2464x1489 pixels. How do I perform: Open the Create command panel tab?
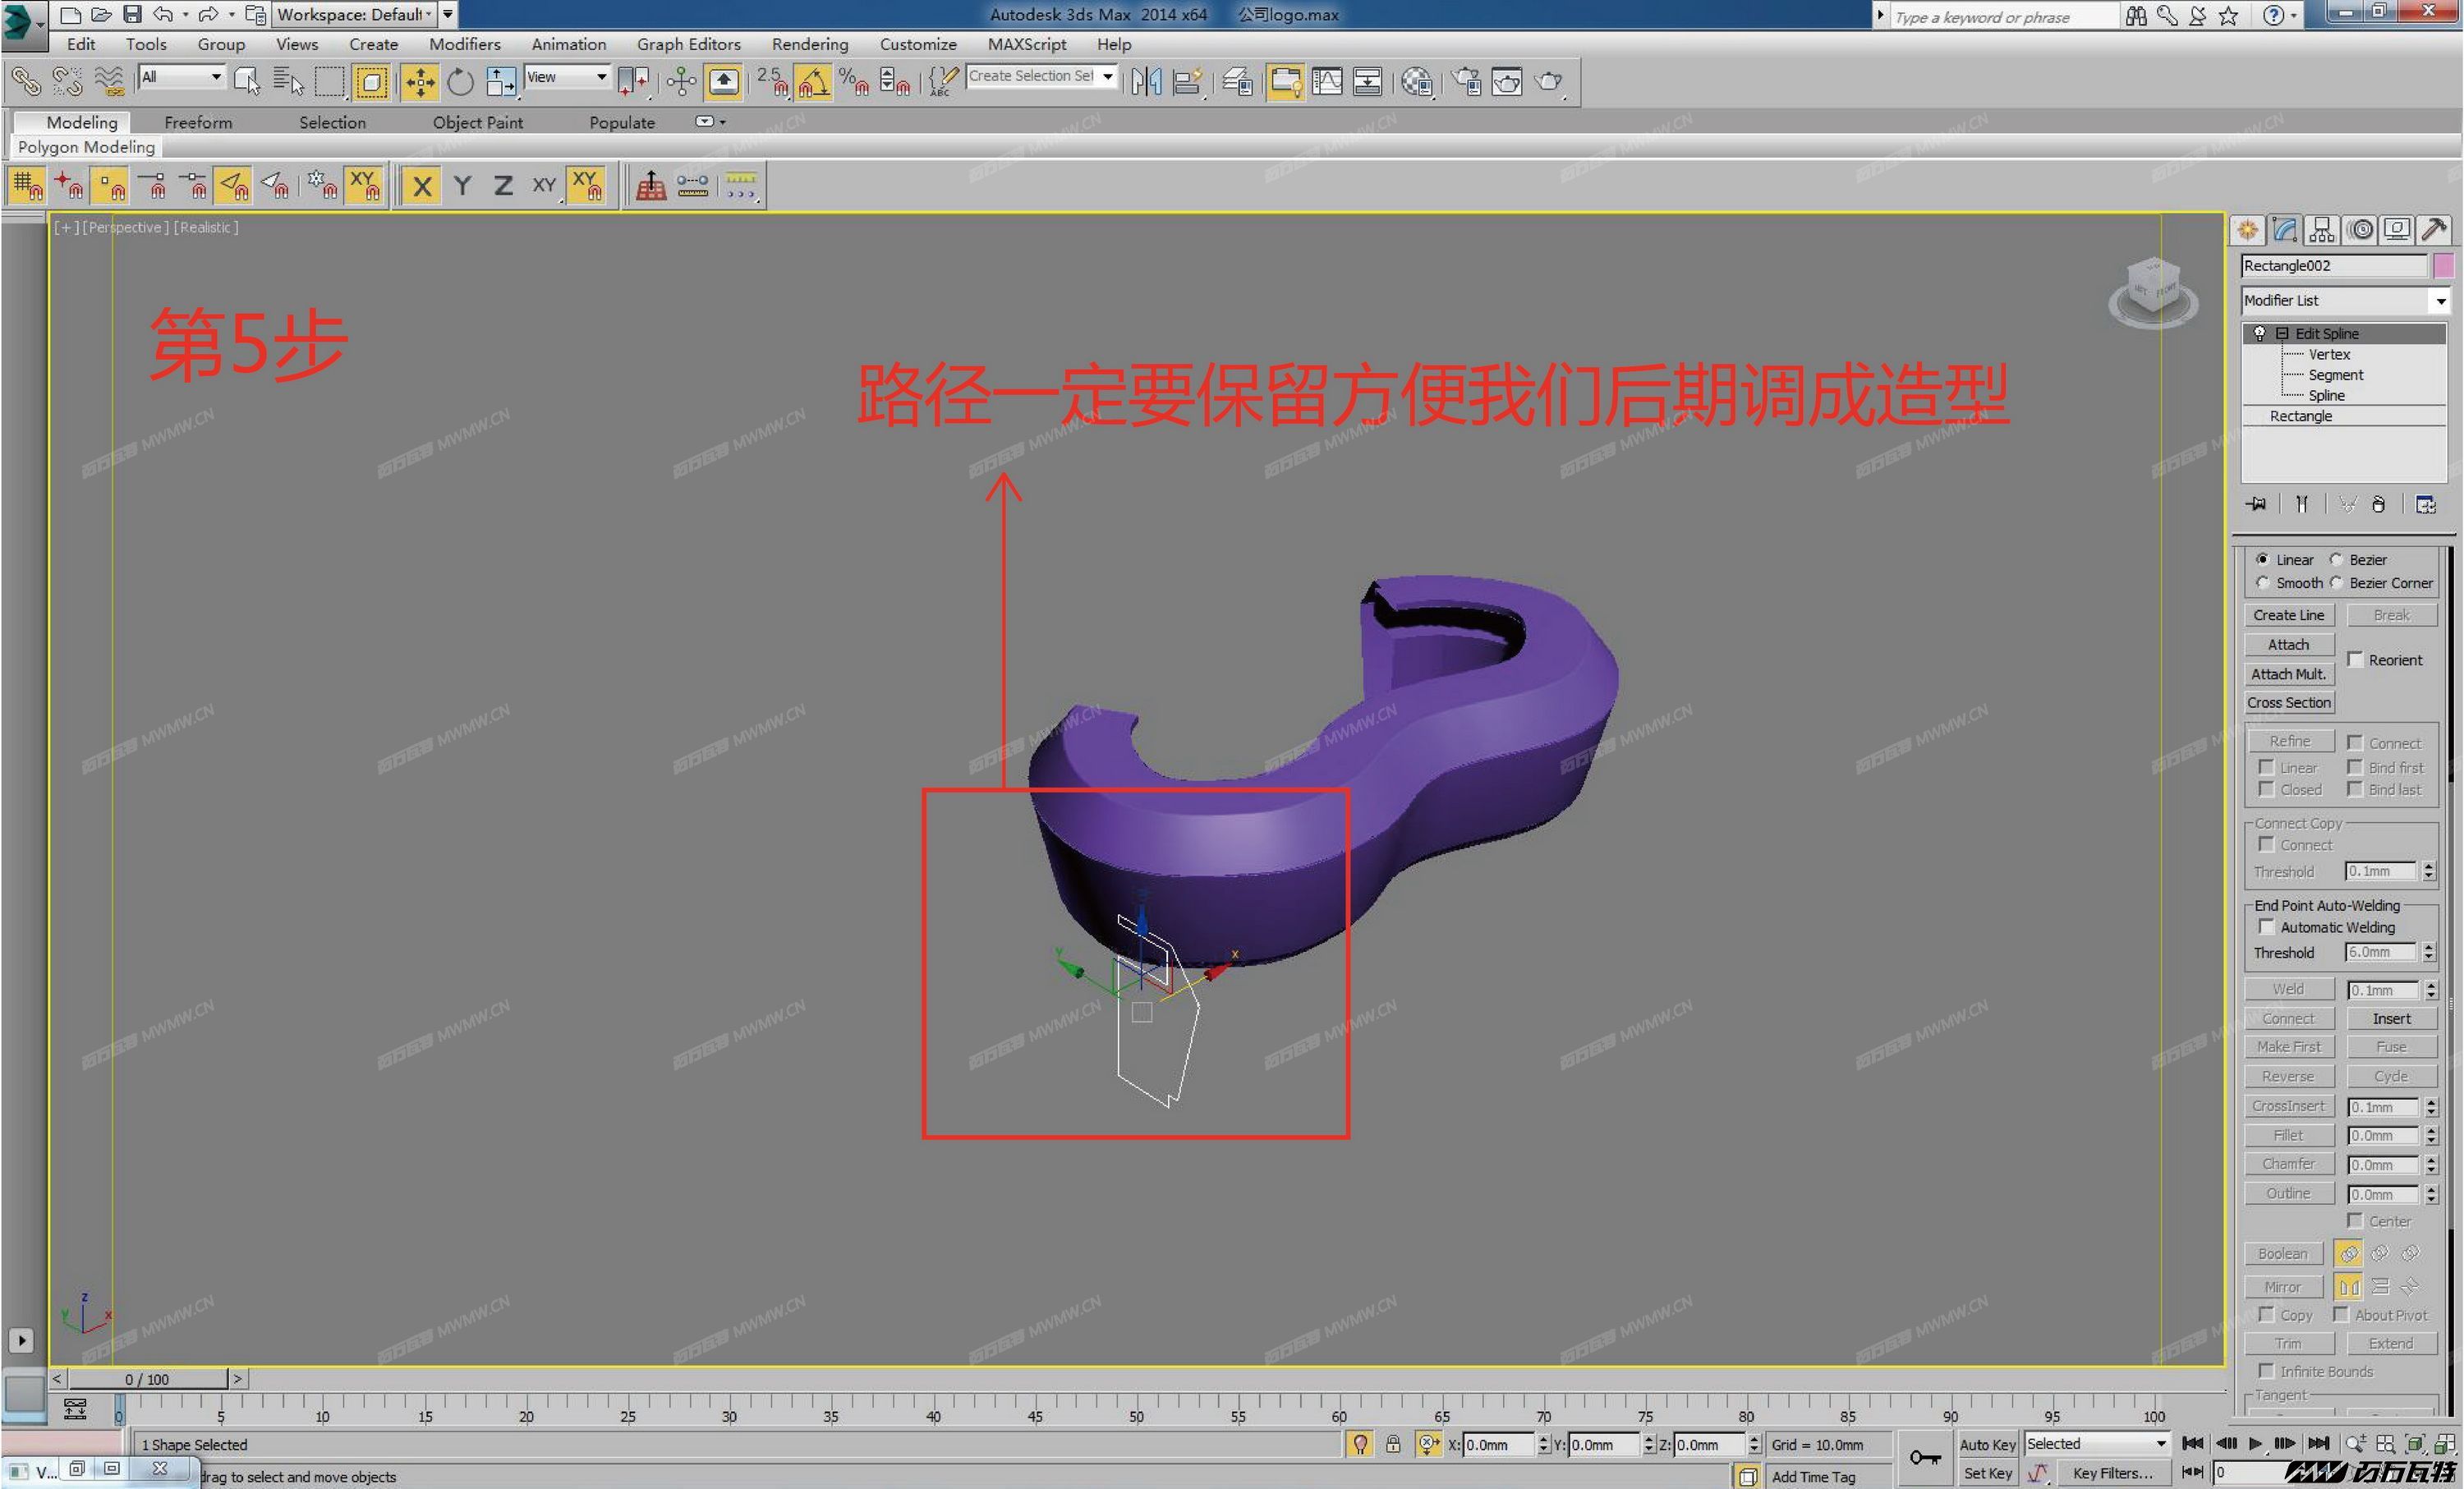pos(2247,230)
